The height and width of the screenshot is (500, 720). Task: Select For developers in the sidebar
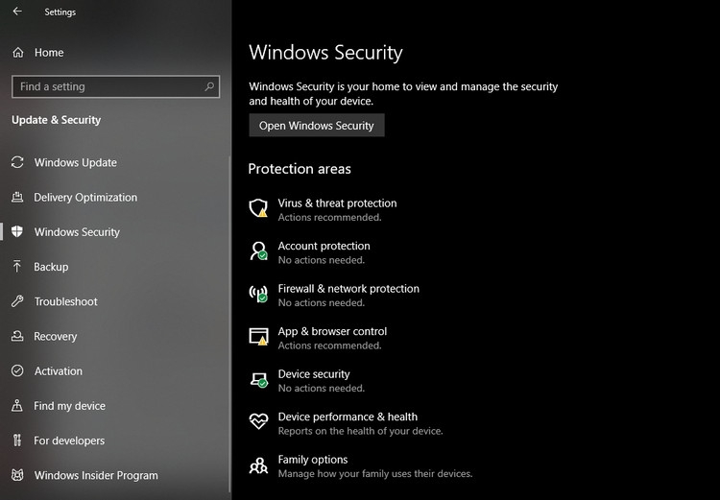coord(69,440)
